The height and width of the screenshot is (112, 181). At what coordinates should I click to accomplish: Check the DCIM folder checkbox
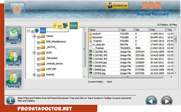click(x=39, y=53)
